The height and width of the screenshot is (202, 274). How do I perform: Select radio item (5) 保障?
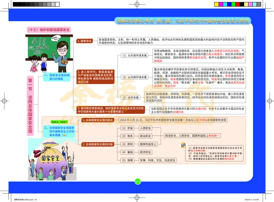coord(127,160)
